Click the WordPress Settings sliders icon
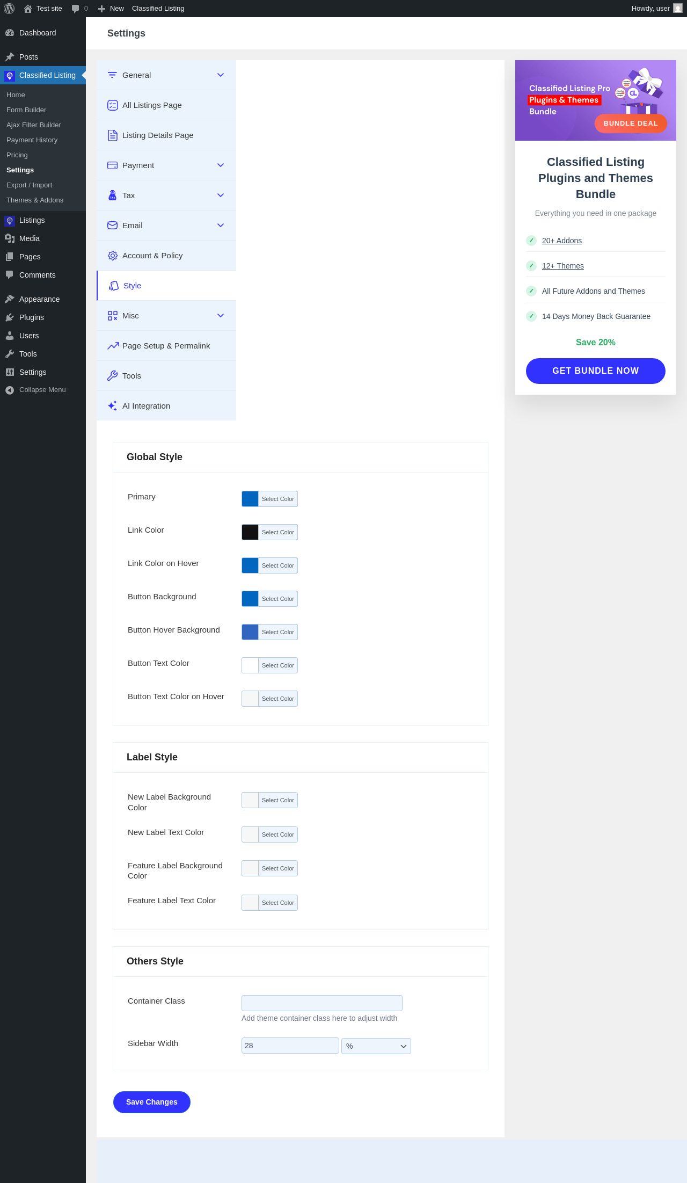 pyautogui.click(x=10, y=372)
